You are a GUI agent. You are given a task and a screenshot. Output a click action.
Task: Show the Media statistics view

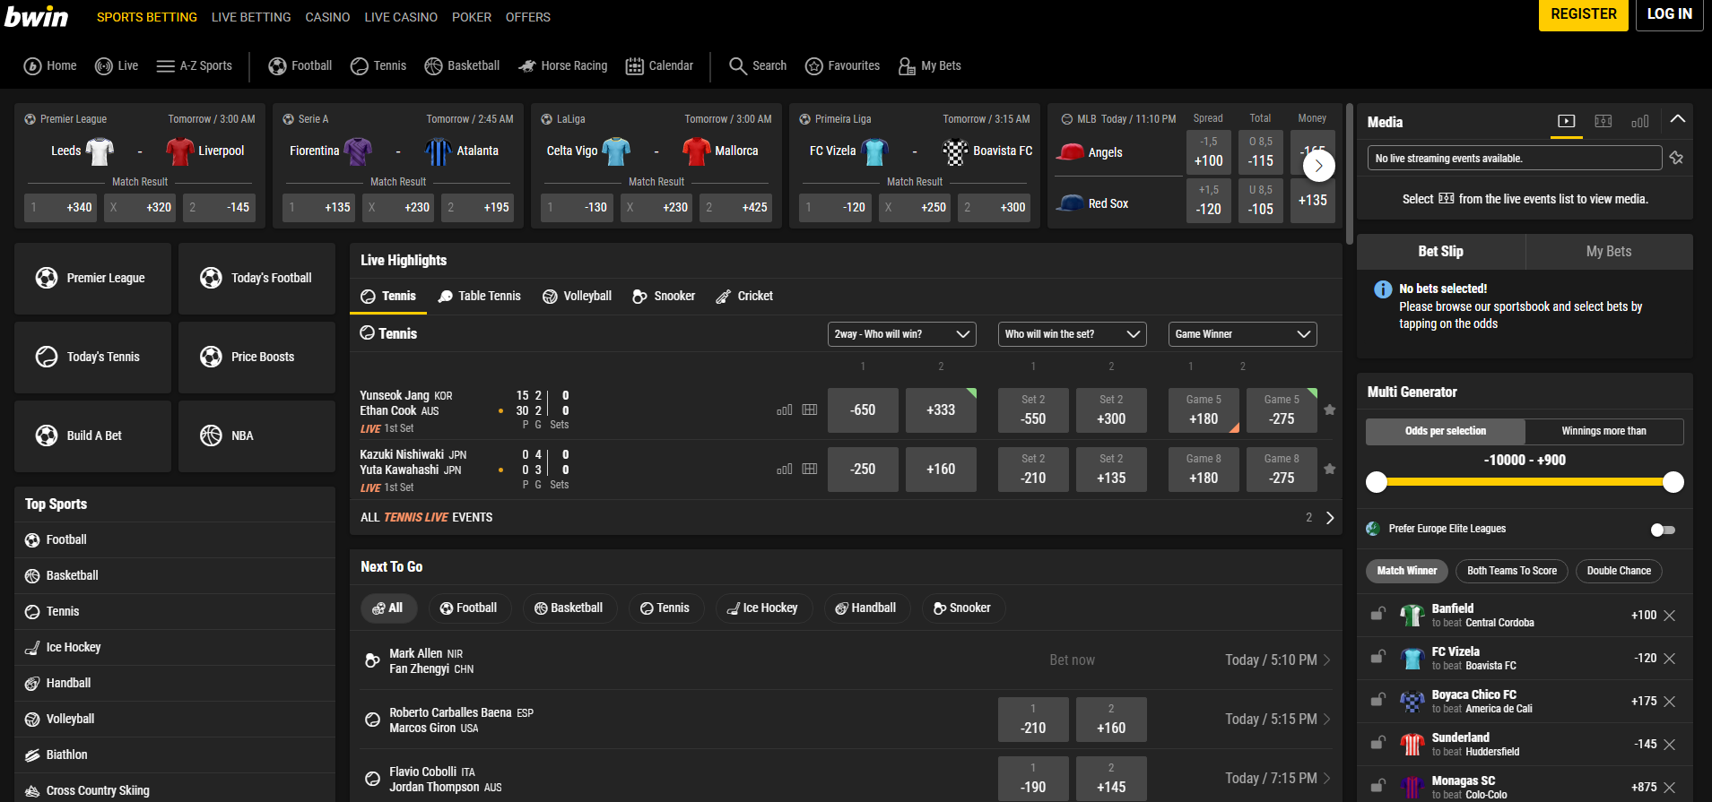(1640, 121)
